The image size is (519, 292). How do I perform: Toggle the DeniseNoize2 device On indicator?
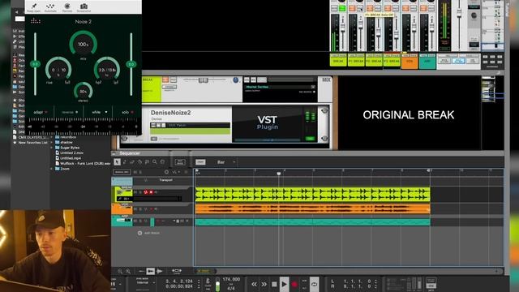coord(310,139)
